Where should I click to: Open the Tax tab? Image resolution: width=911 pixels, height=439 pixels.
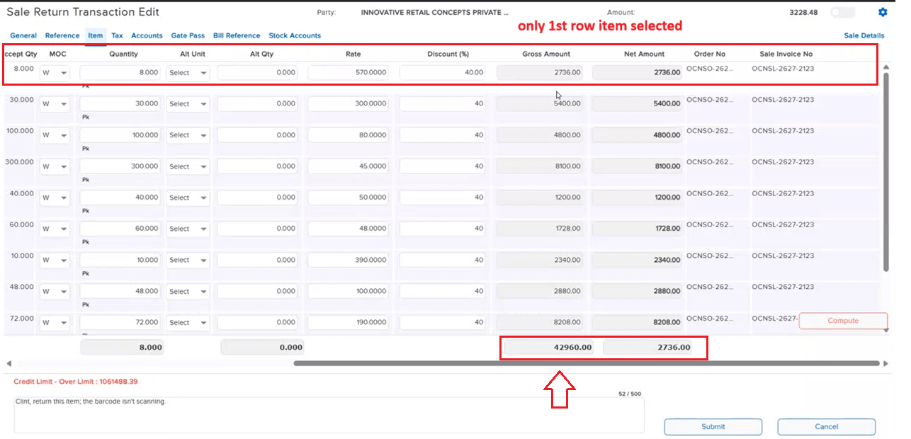pyautogui.click(x=117, y=35)
